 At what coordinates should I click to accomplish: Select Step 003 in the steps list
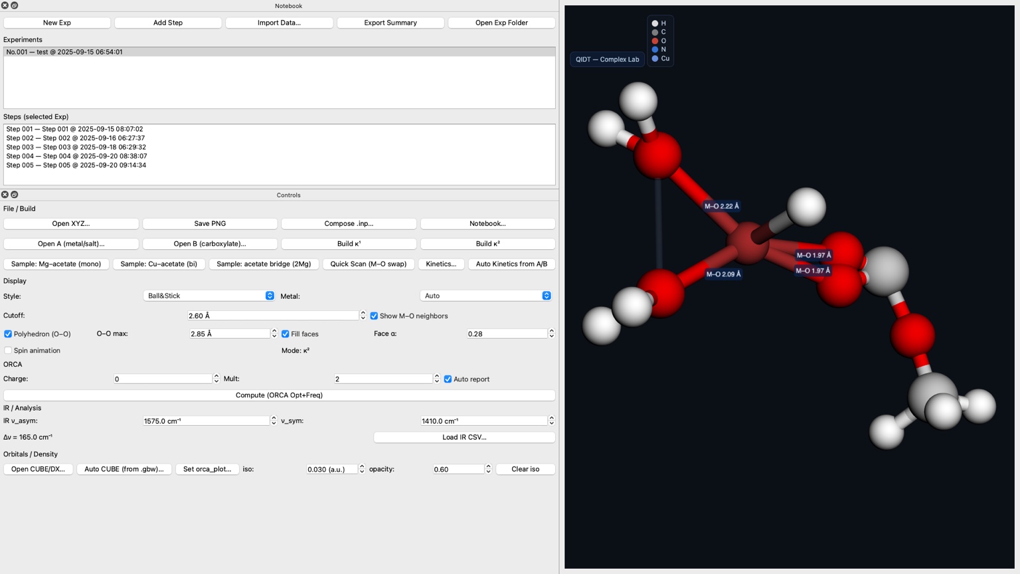point(76,147)
